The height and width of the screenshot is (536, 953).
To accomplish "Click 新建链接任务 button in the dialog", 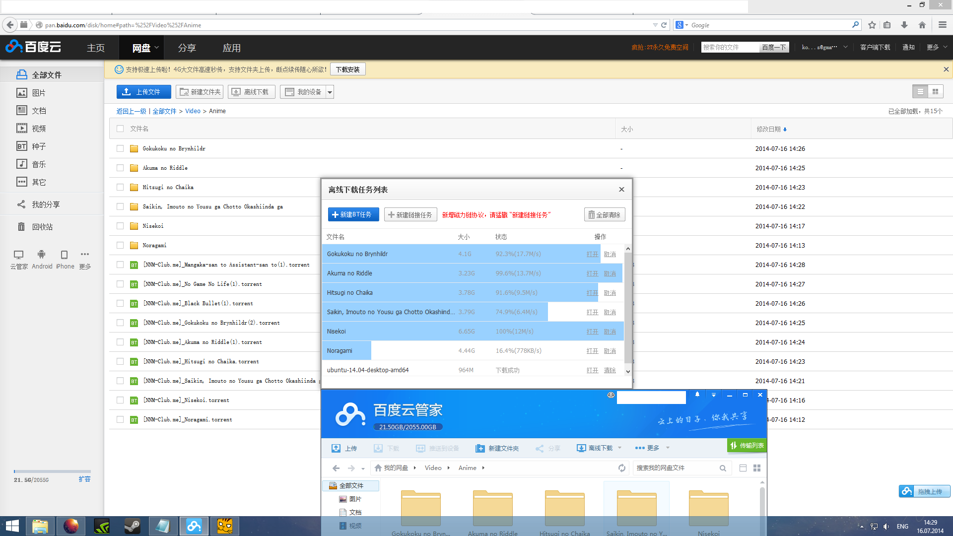I will pyautogui.click(x=410, y=214).
